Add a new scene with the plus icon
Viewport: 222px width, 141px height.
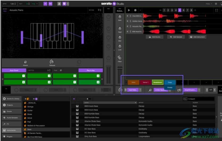point(195,10)
